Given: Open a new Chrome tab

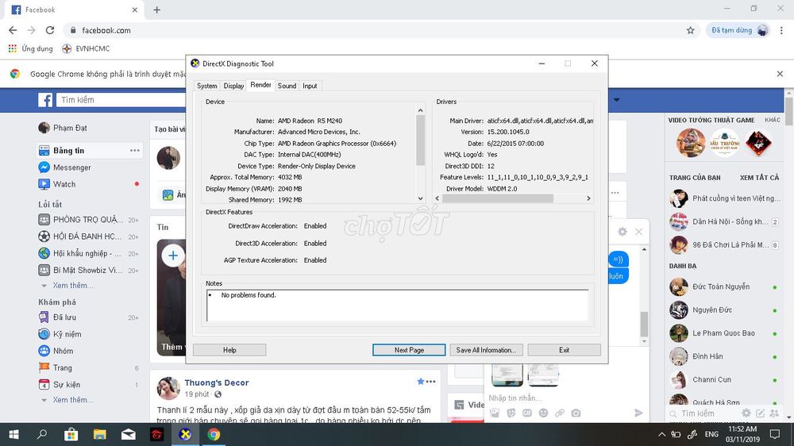Looking at the screenshot, I should (x=156, y=10).
